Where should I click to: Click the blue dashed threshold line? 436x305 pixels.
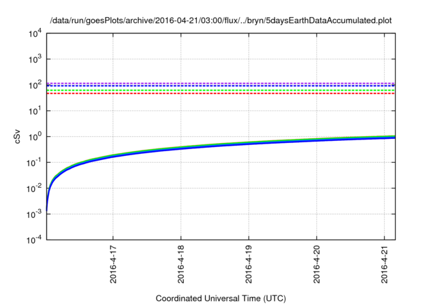(x=221, y=86)
